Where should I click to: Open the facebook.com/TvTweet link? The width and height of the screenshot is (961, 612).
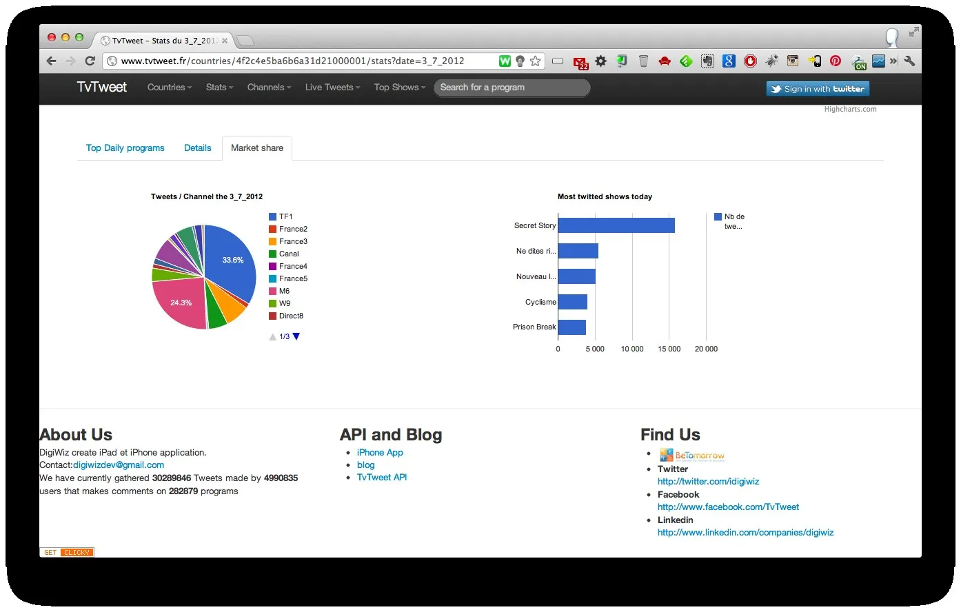pyautogui.click(x=728, y=507)
